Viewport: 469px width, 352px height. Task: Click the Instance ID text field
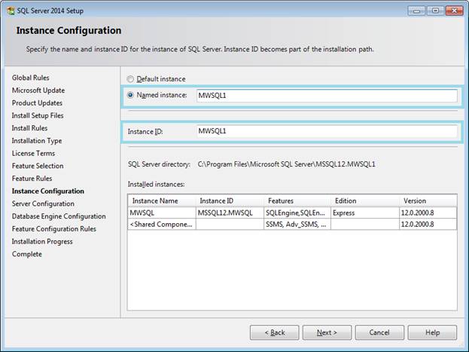click(x=327, y=131)
